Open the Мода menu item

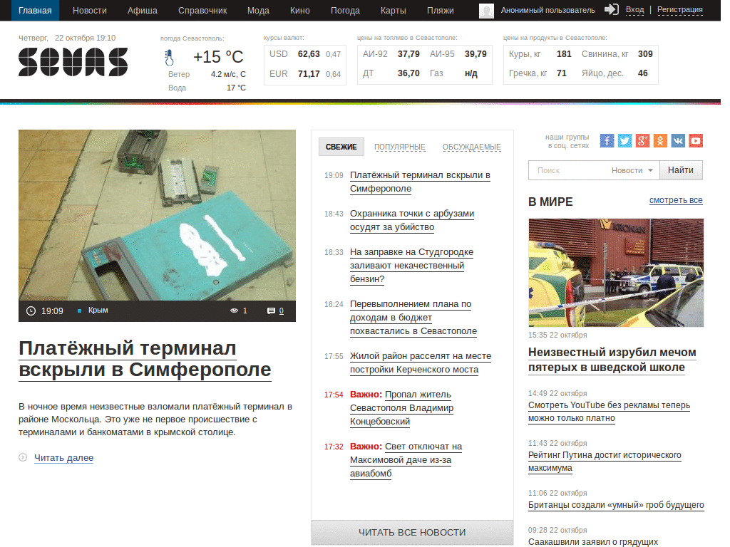click(258, 10)
